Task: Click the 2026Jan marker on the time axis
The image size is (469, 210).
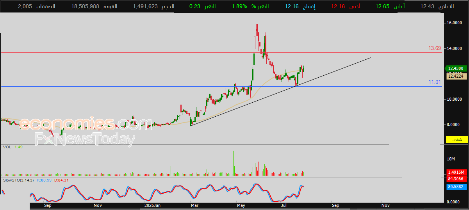Action: point(153,205)
